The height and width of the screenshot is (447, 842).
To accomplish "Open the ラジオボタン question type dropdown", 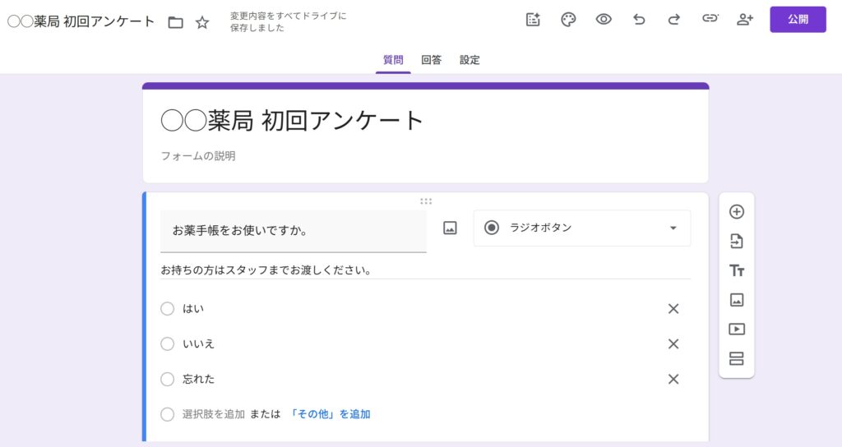I will pyautogui.click(x=582, y=228).
